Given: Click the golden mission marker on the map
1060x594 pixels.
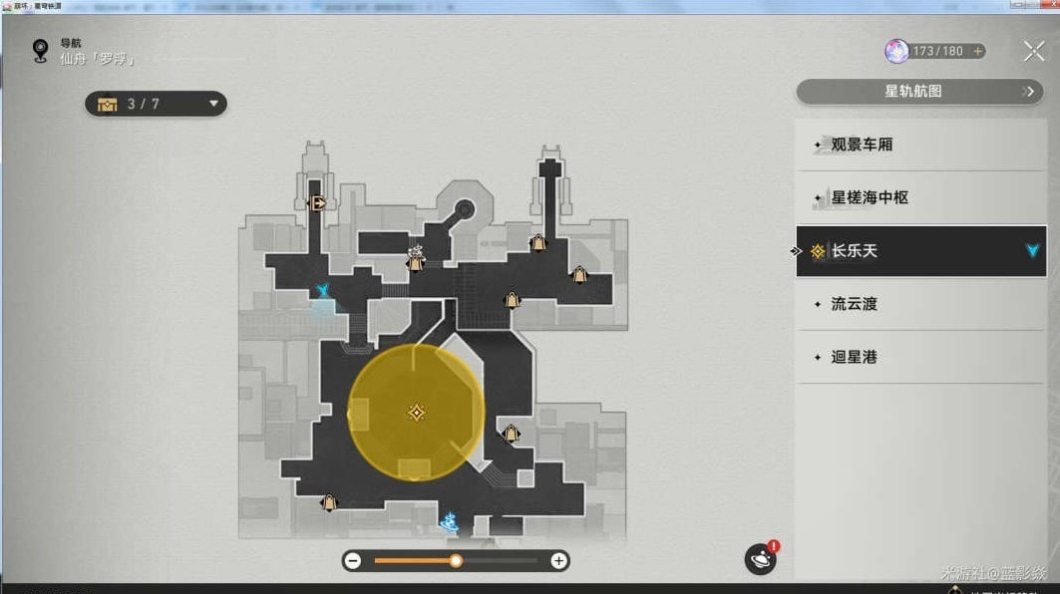Looking at the screenshot, I should point(416,413).
